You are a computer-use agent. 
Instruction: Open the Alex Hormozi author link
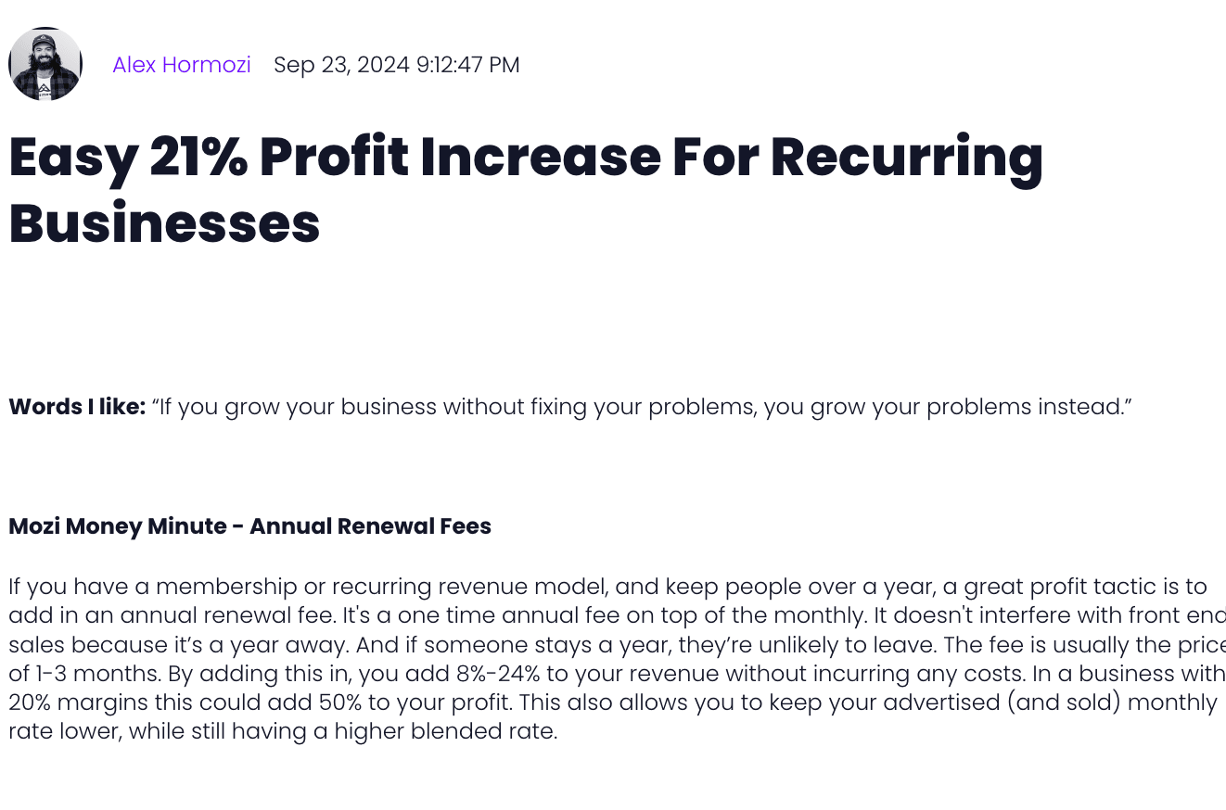click(182, 65)
